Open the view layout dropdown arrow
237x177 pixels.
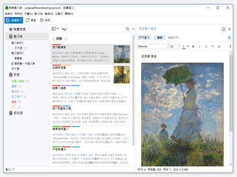click(x=58, y=29)
